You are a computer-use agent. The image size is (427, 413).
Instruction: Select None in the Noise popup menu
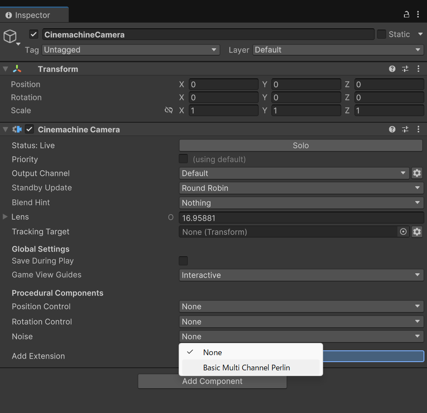click(x=251, y=352)
